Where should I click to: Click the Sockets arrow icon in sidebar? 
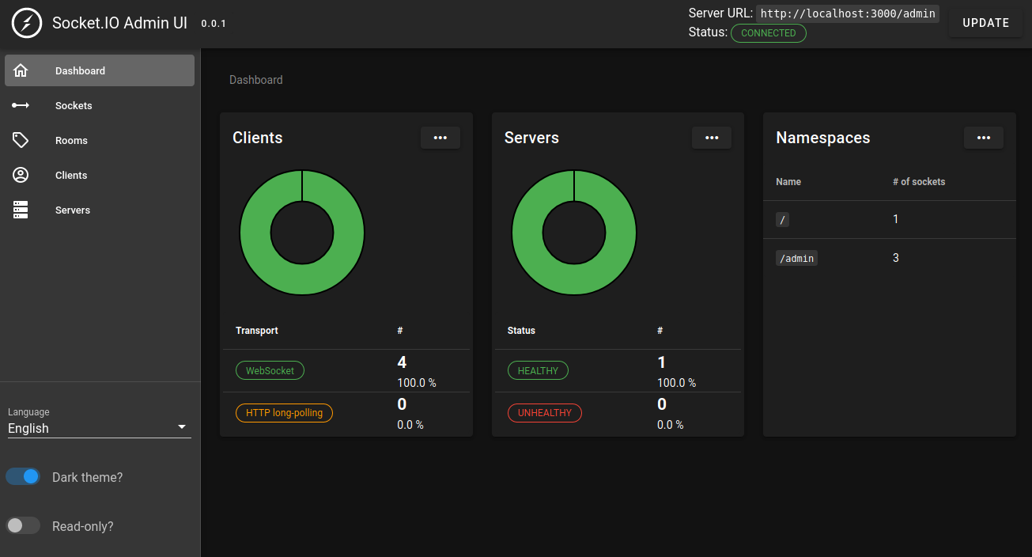click(21, 105)
